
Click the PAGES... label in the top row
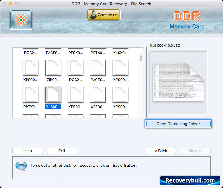pyautogui.click(x=53, y=53)
